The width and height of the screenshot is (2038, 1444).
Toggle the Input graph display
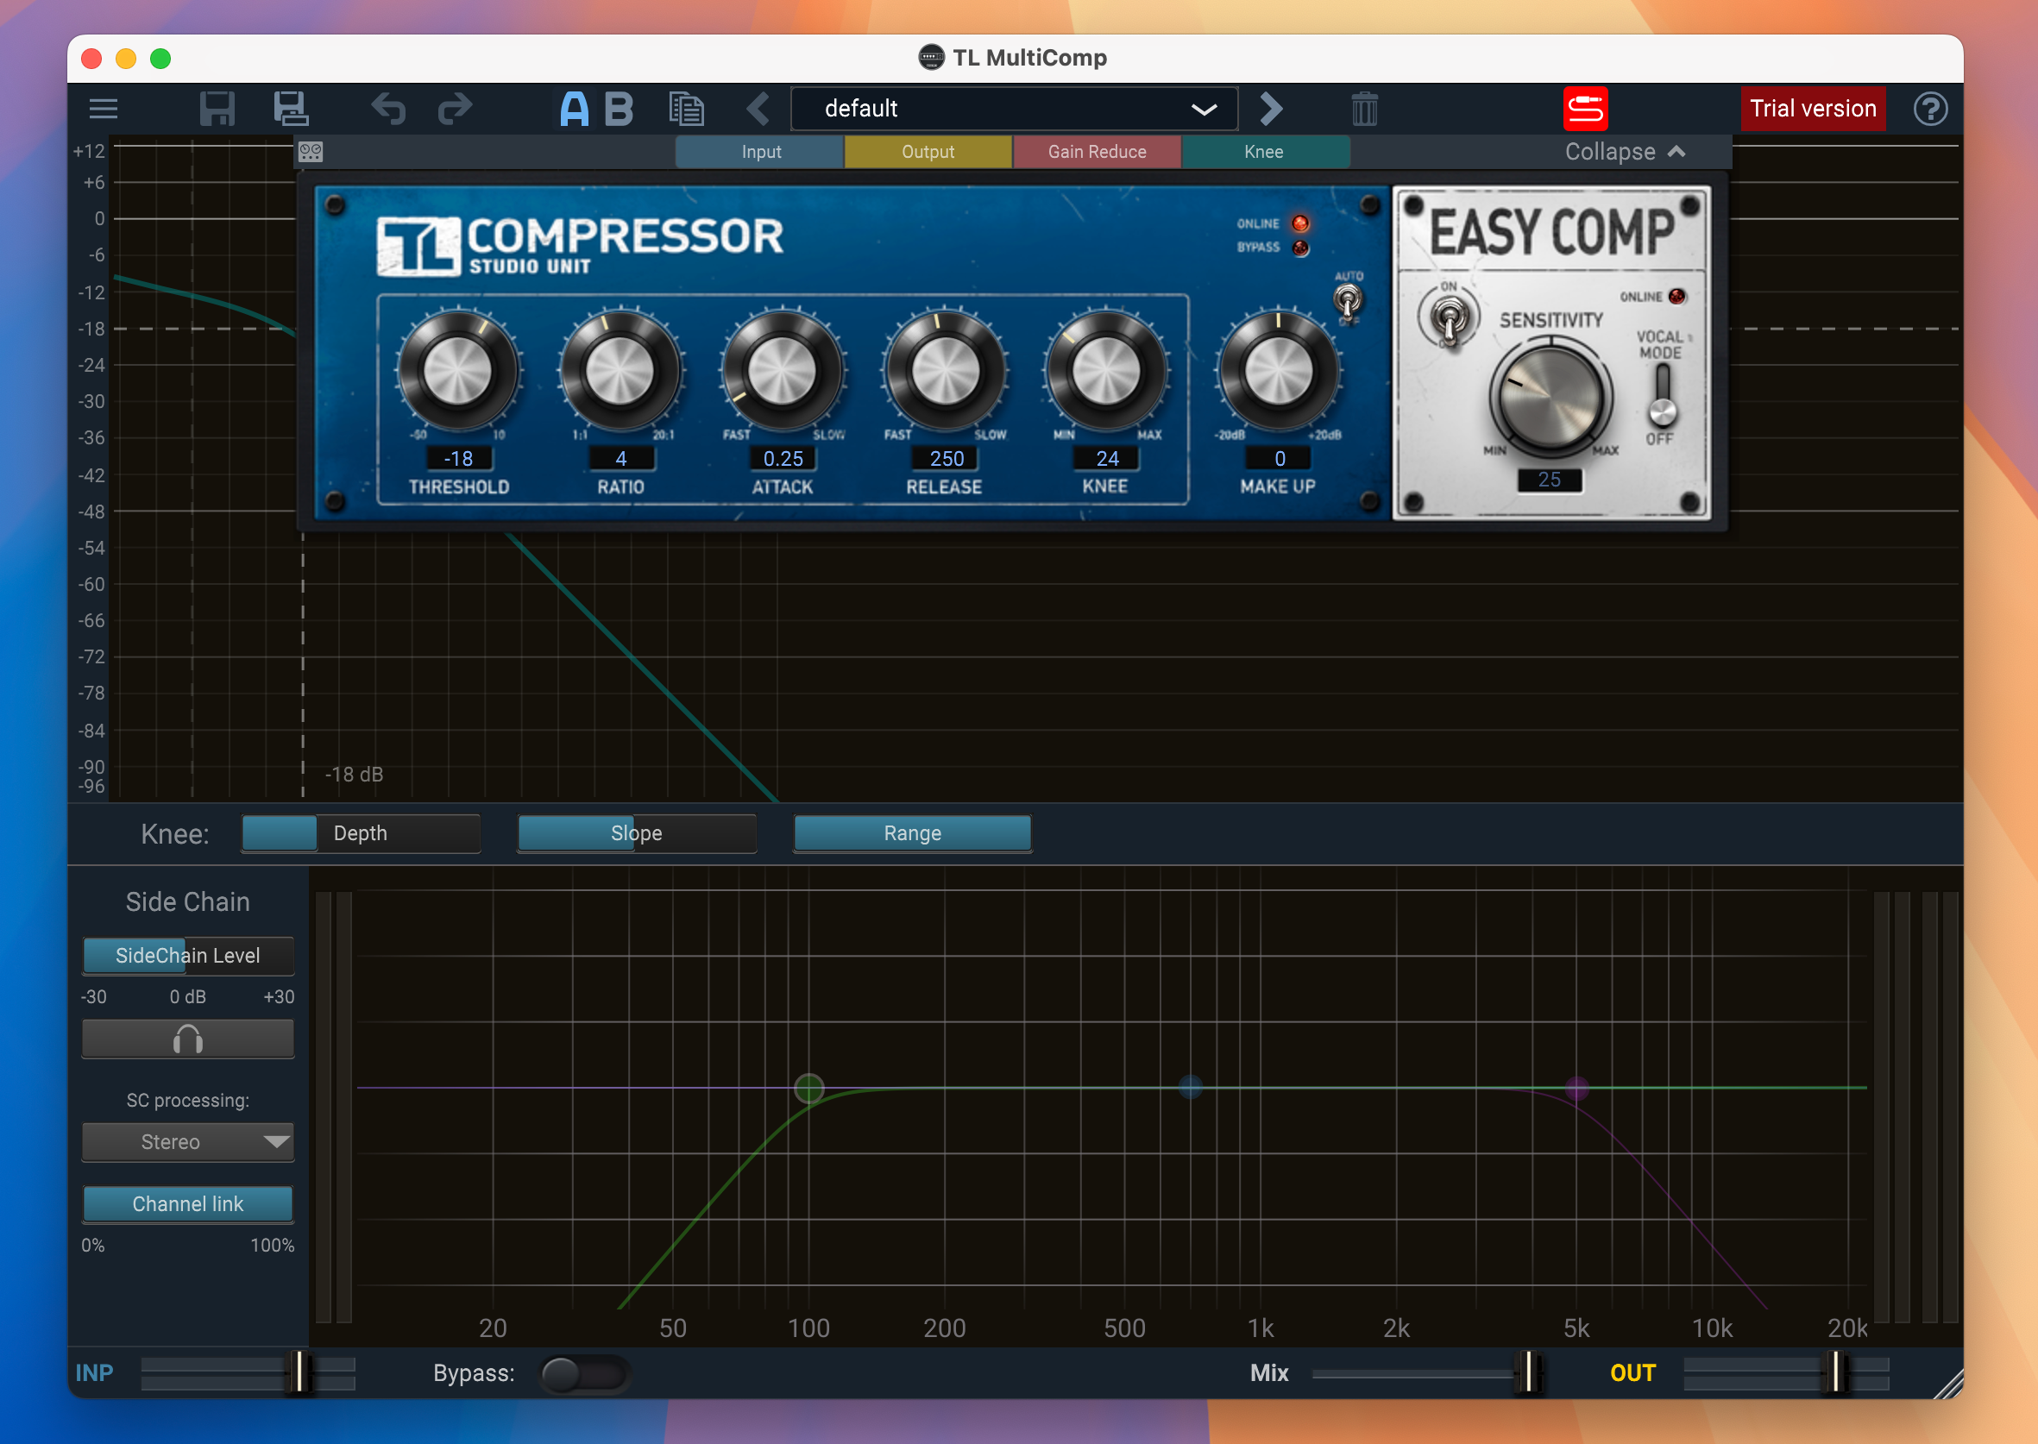tap(760, 151)
